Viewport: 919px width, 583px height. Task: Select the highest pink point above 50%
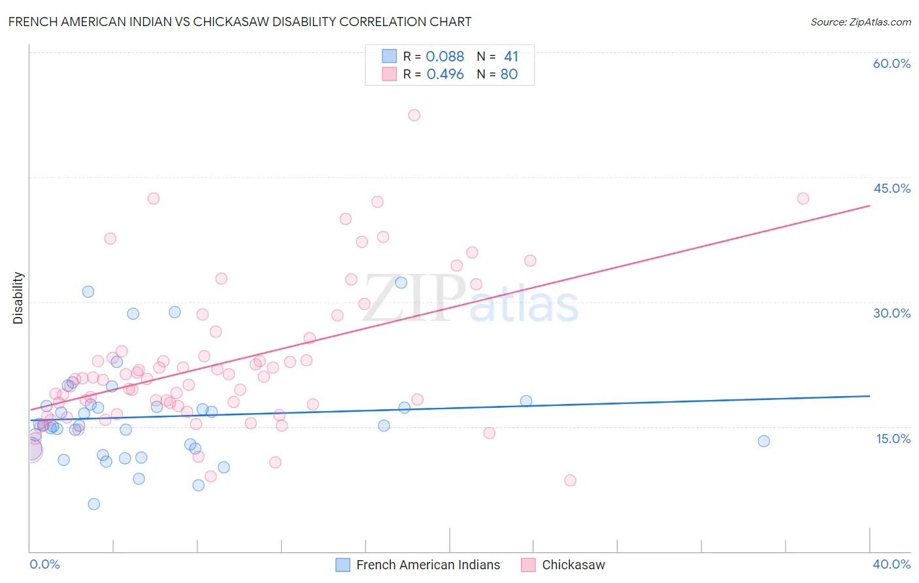point(414,115)
